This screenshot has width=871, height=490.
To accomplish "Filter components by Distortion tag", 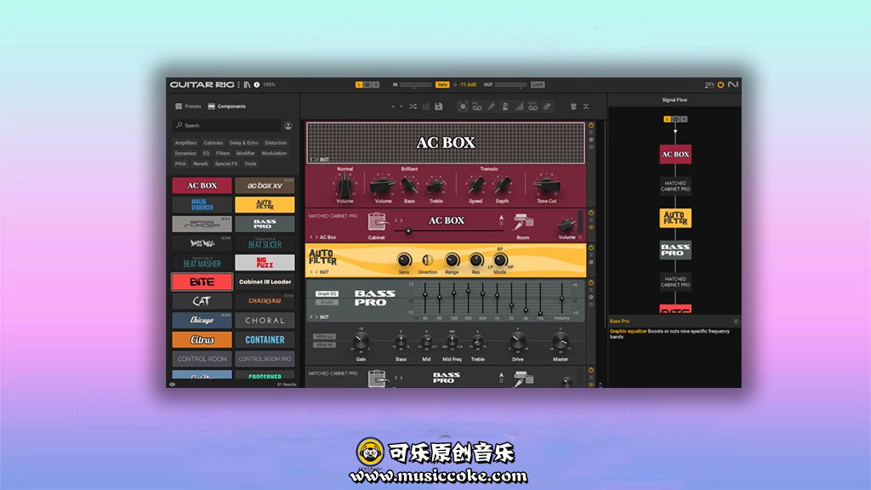I will click(276, 143).
